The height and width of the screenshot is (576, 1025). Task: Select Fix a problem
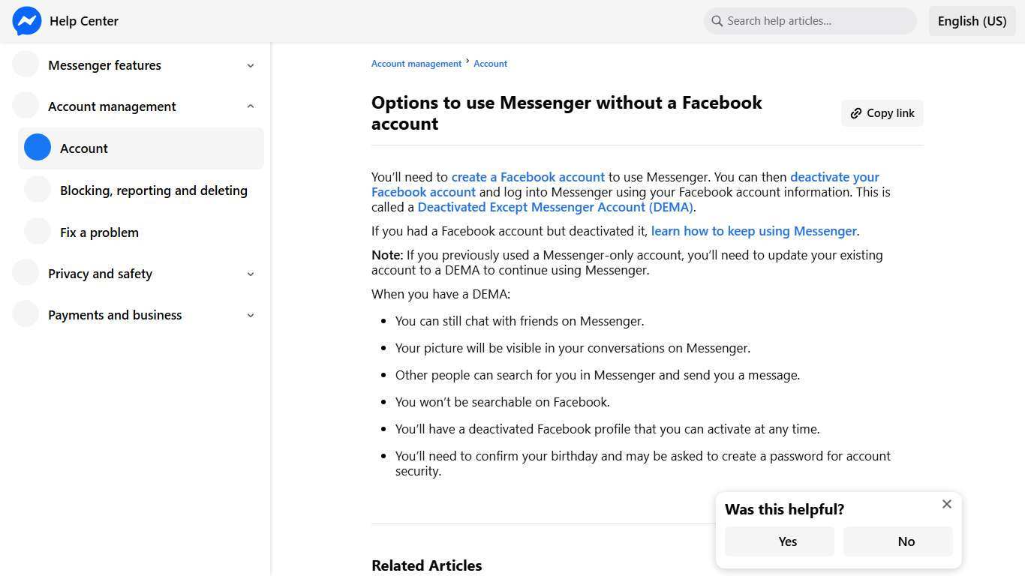99,232
